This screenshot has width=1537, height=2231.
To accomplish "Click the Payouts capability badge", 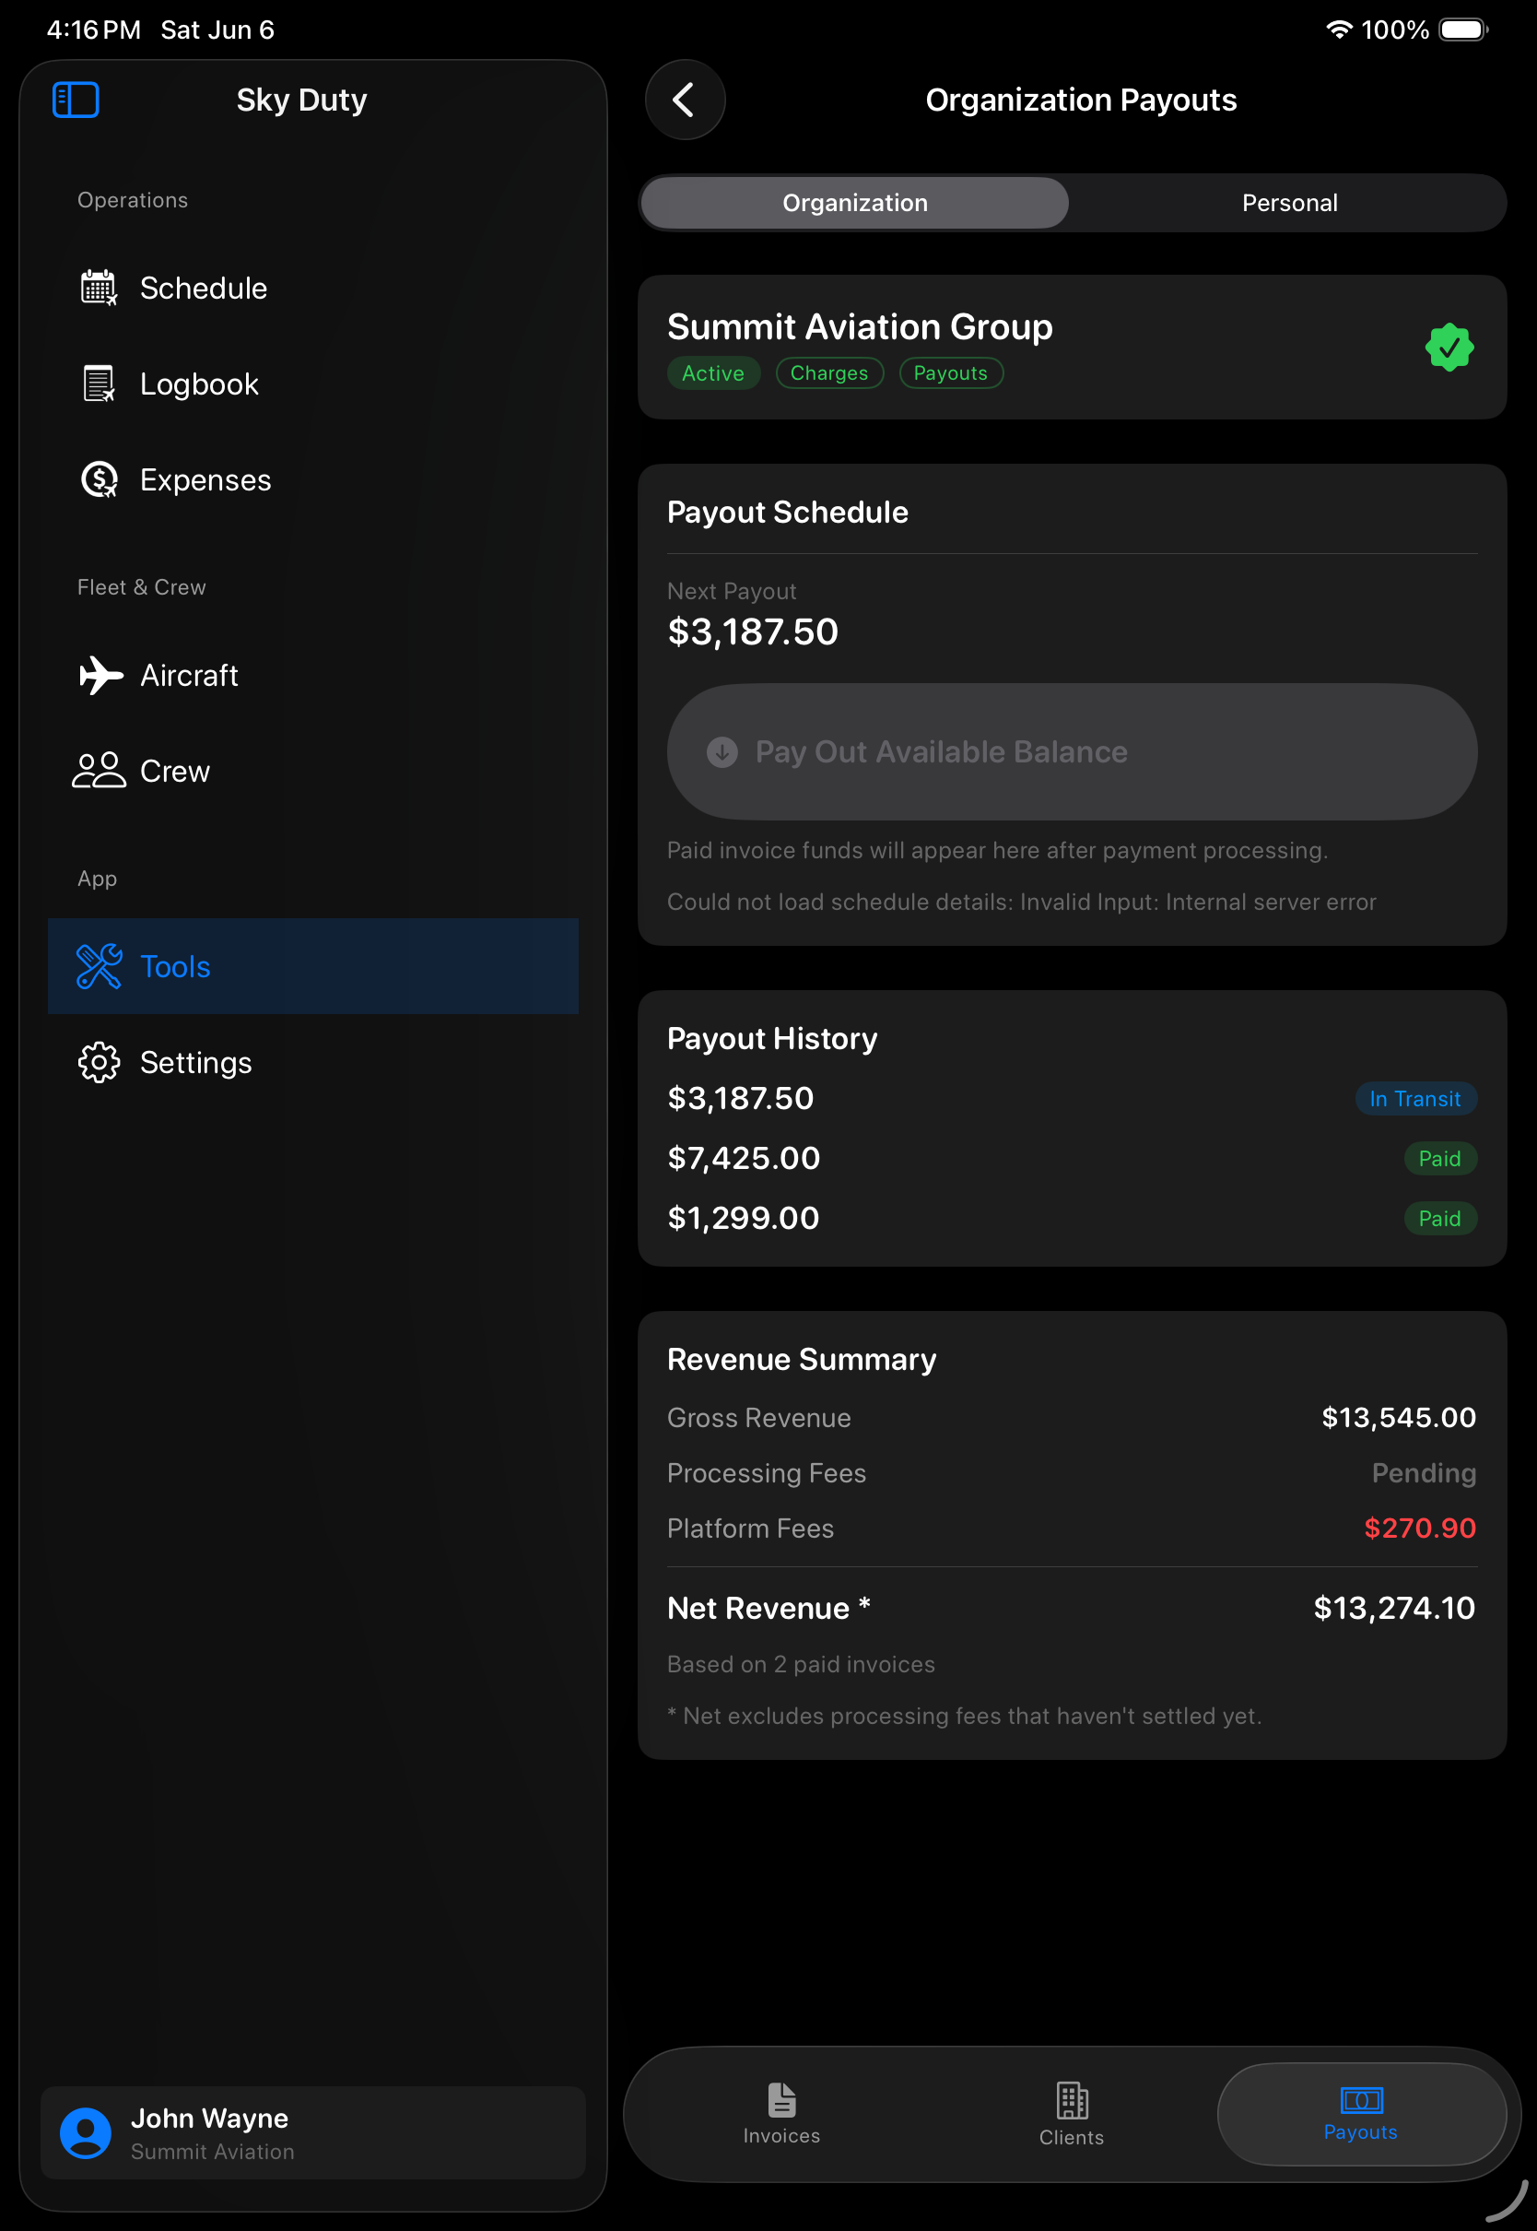I will click(951, 373).
